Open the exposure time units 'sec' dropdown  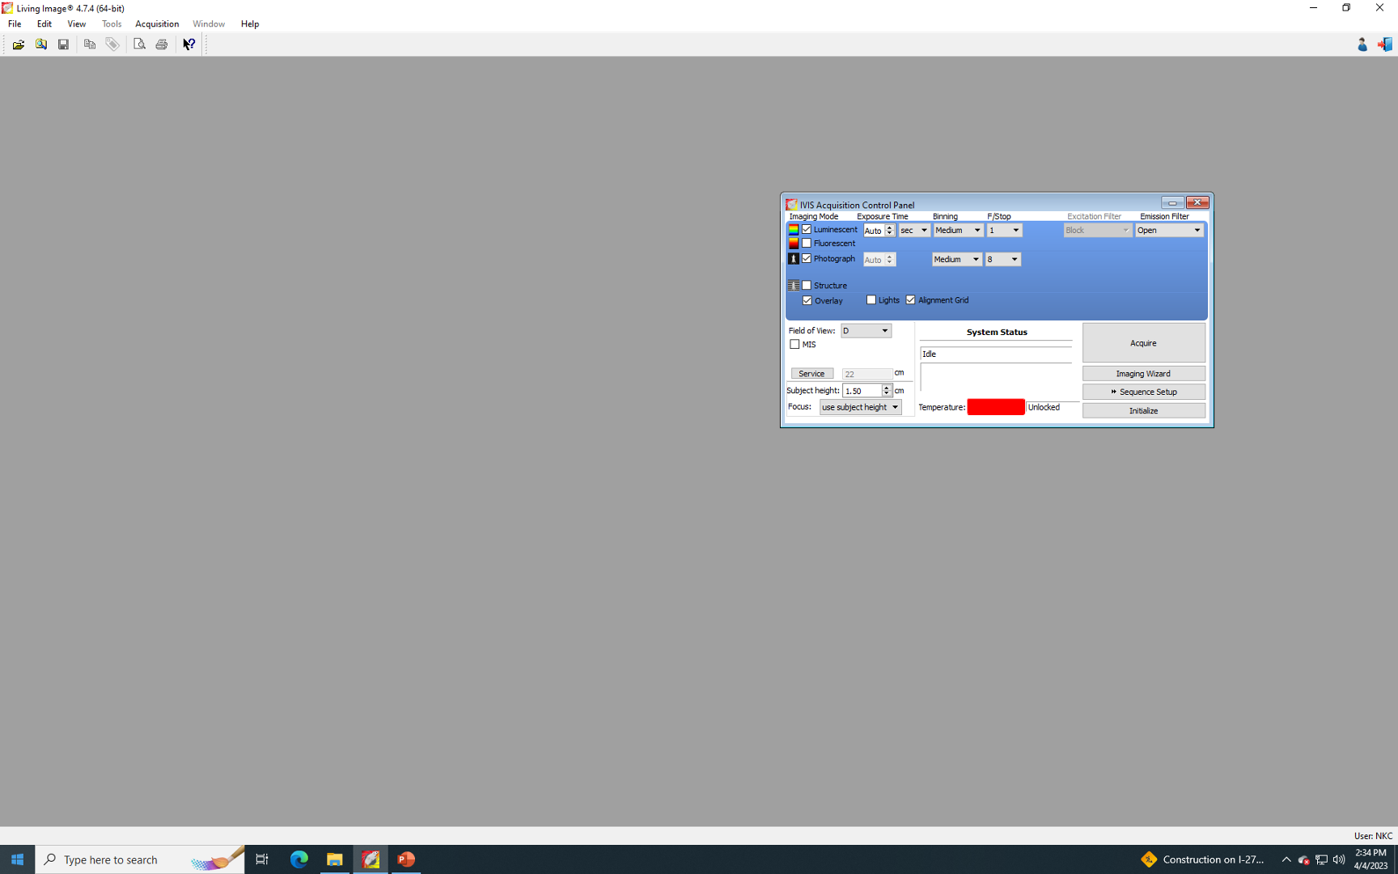coord(914,231)
